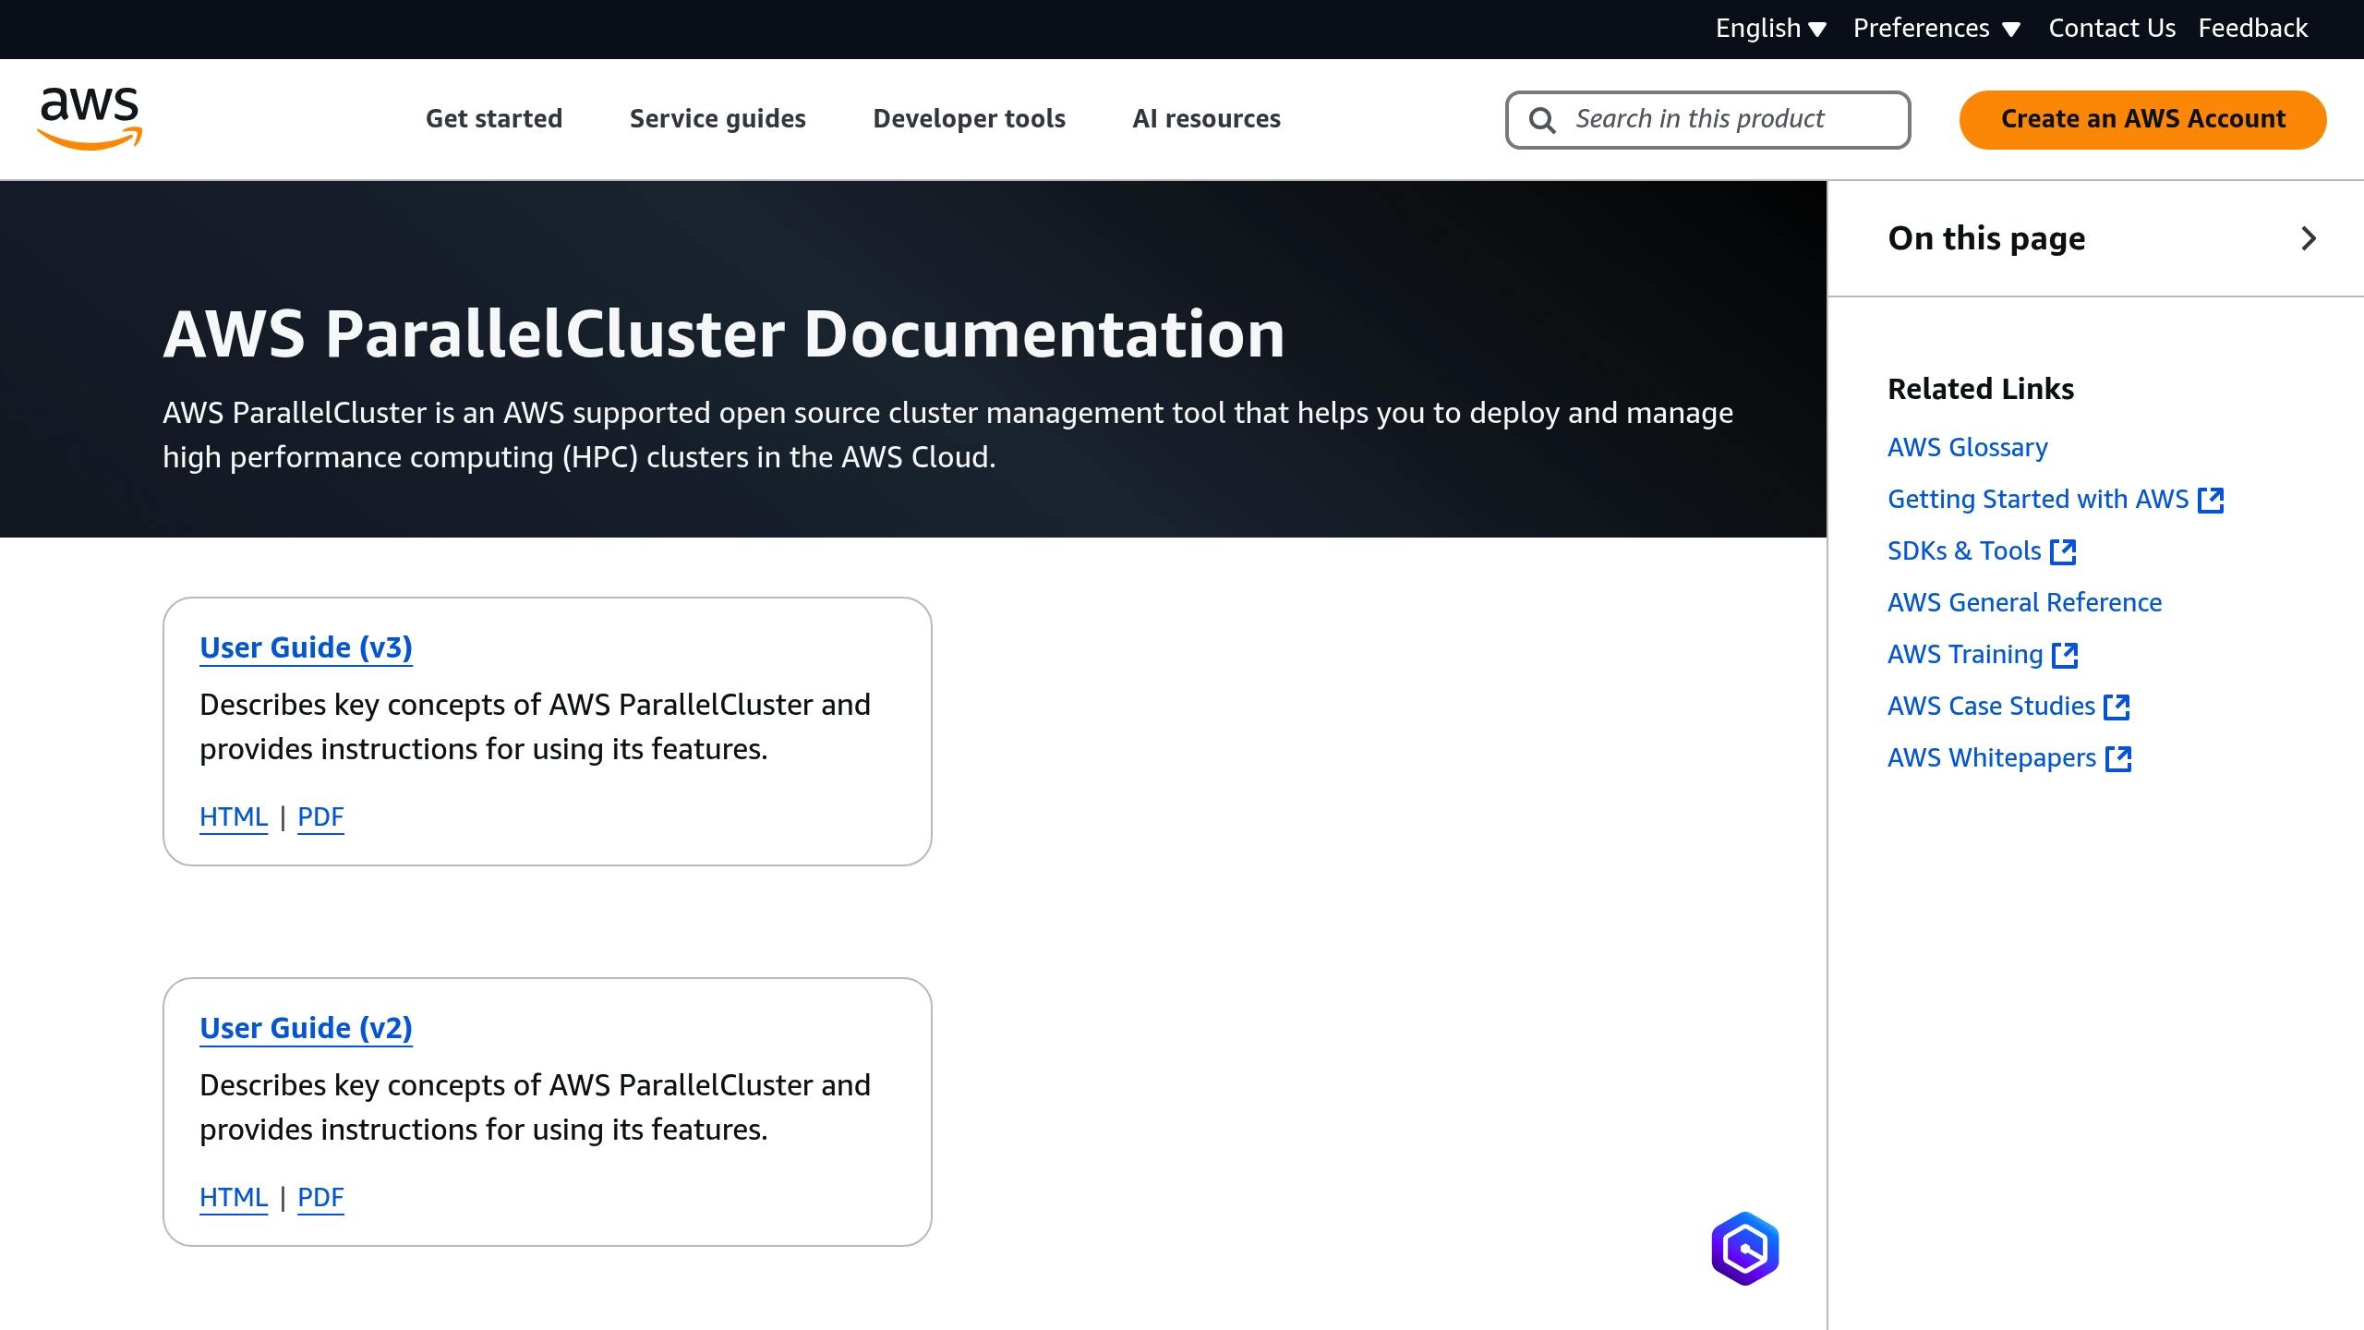
Task: Click external link icon beside Getting Started with AWS
Action: pos(2211,500)
